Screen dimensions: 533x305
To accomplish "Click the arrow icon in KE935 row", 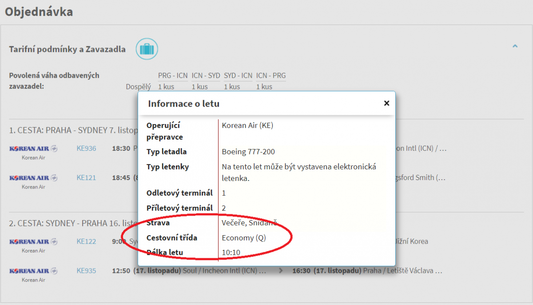I will (x=280, y=271).
